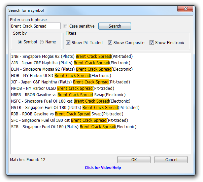Viewport: 203px width, 182px height.
Task: Click the Cancel button
Action: (x=171, y=159)
